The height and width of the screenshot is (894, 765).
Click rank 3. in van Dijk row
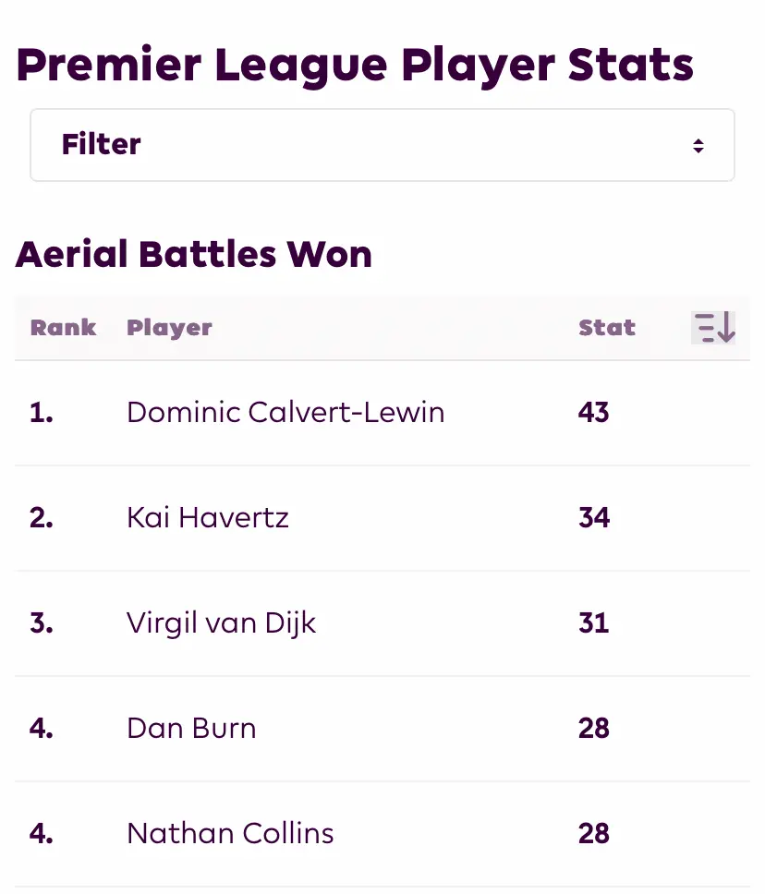coord(41,622)
